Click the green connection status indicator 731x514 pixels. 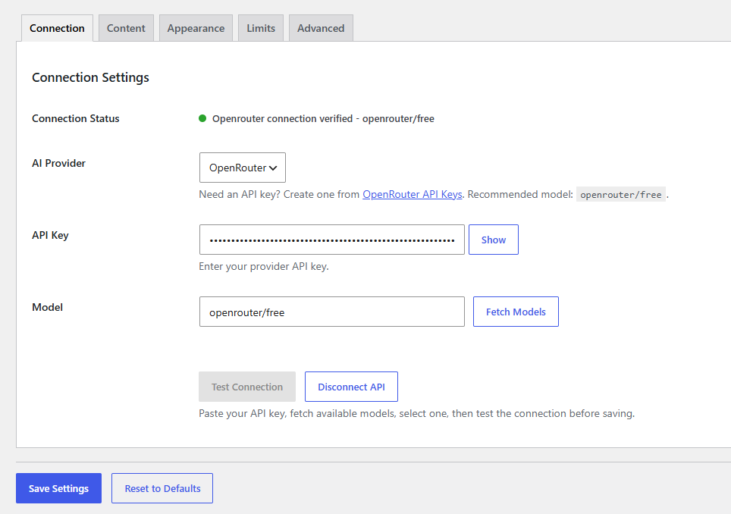202,118
